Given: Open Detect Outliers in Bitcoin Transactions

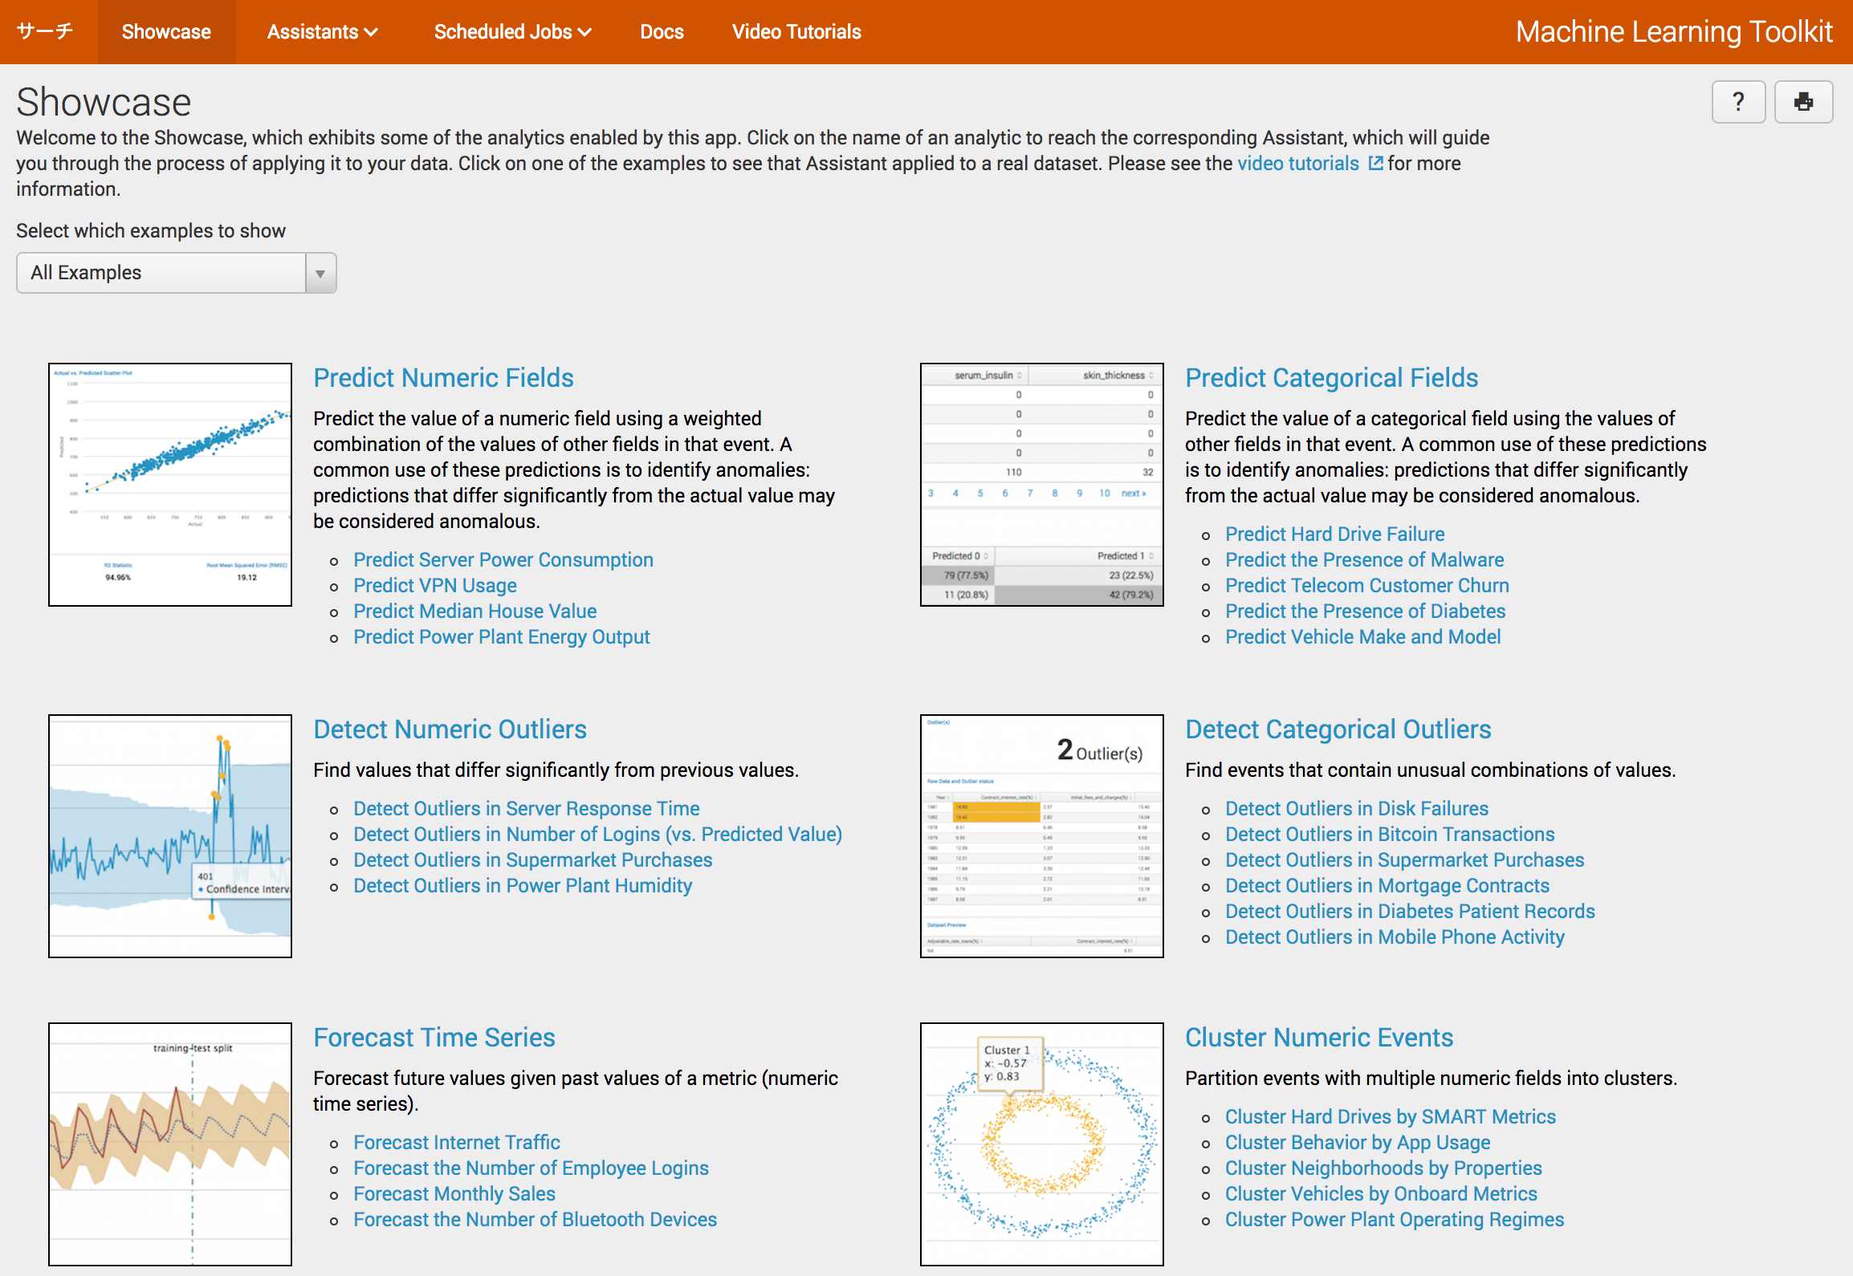Looking at the screenshot, I should click(x=1389, y=835).
